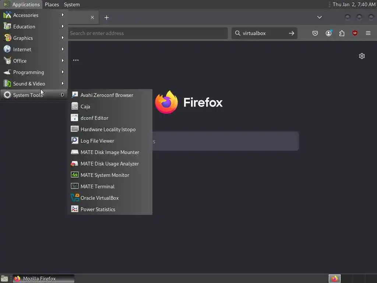Click the Hardware Locality lstopo icon

coord(74,129)
